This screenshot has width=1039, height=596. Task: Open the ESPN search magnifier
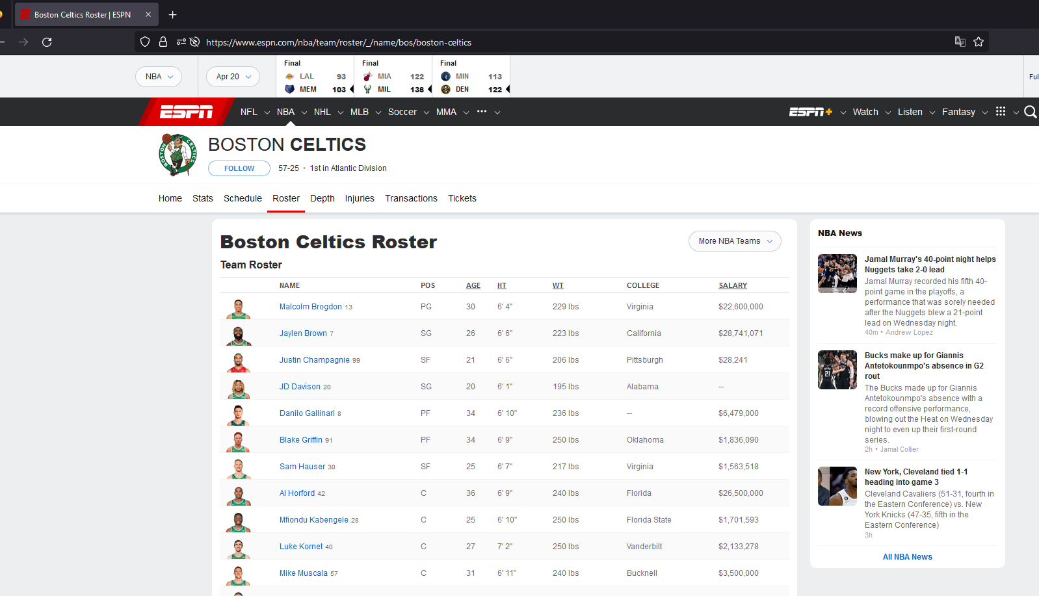click(x=1031, y=112)
